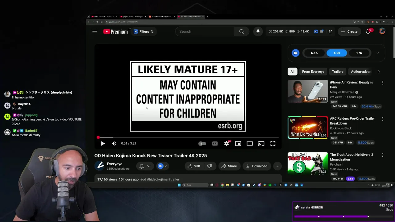Viewport: 395px width, 222px height.
Task: Cast video to a TV
Action: (x=261, y=143)
